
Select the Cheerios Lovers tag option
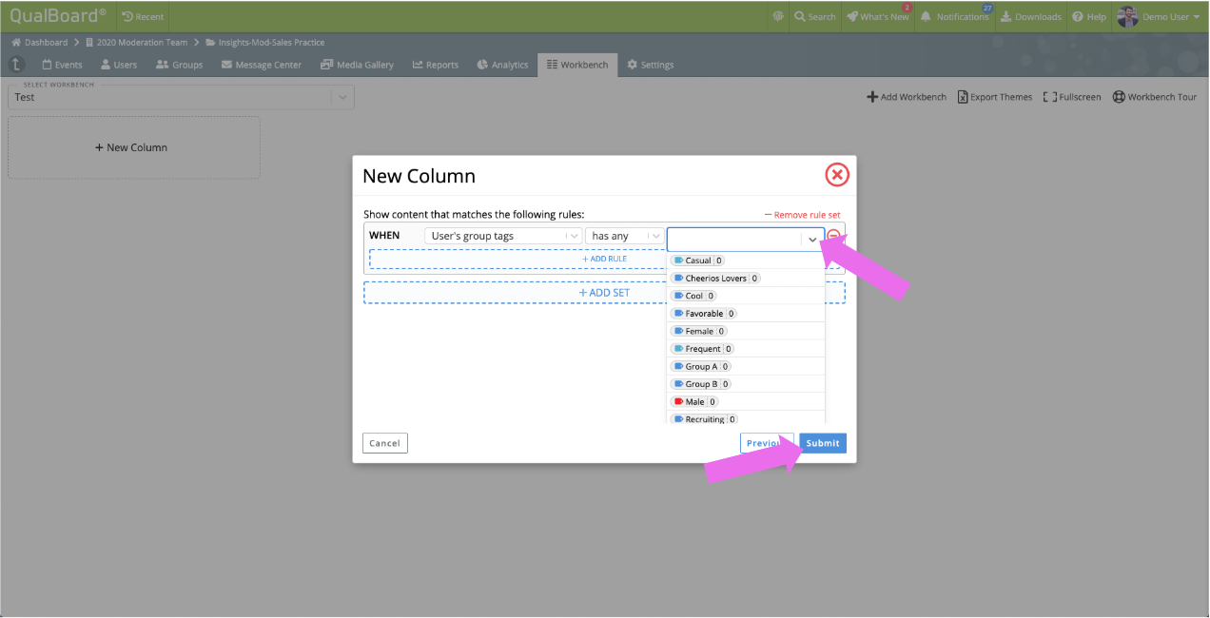746,279
